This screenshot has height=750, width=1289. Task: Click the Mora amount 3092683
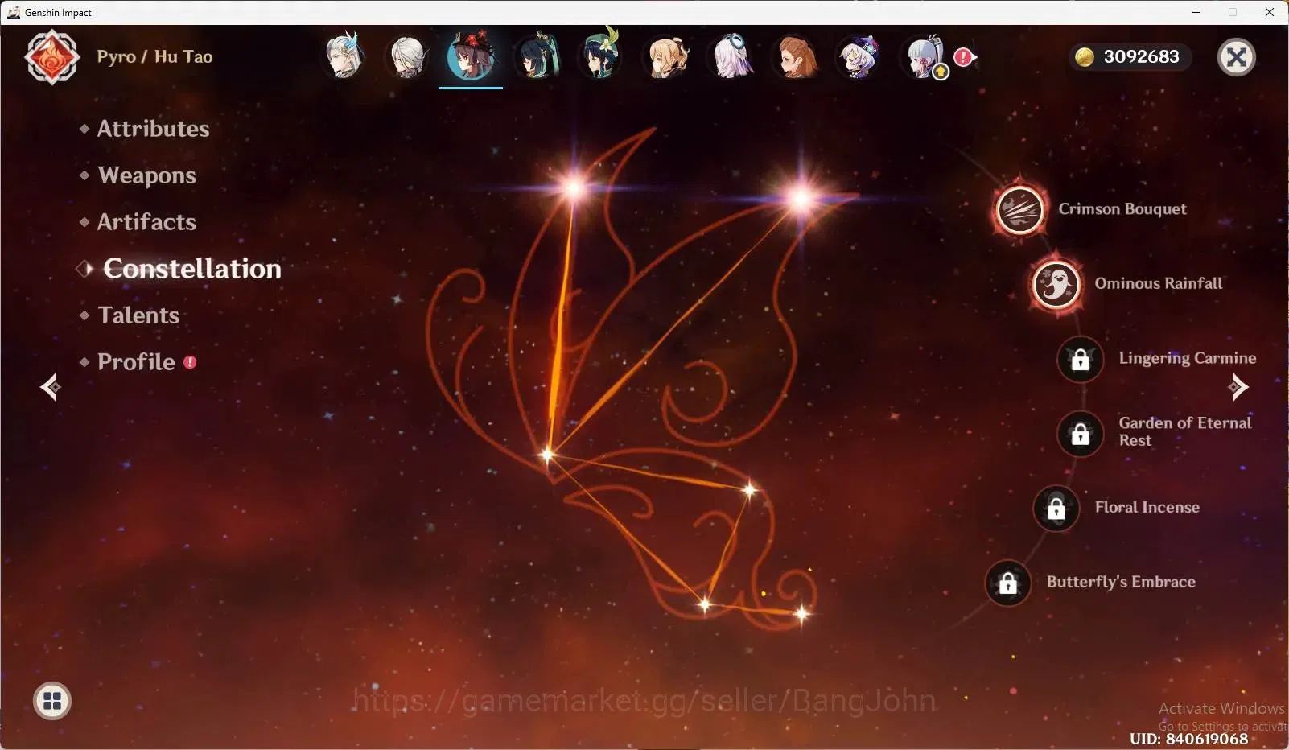(x=1141, y=56)
